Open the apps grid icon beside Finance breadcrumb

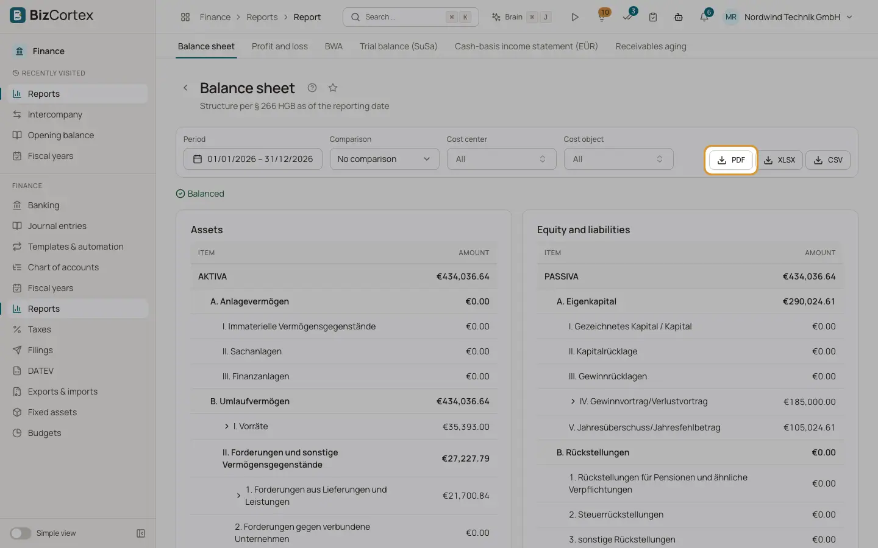tap(185, 17)
